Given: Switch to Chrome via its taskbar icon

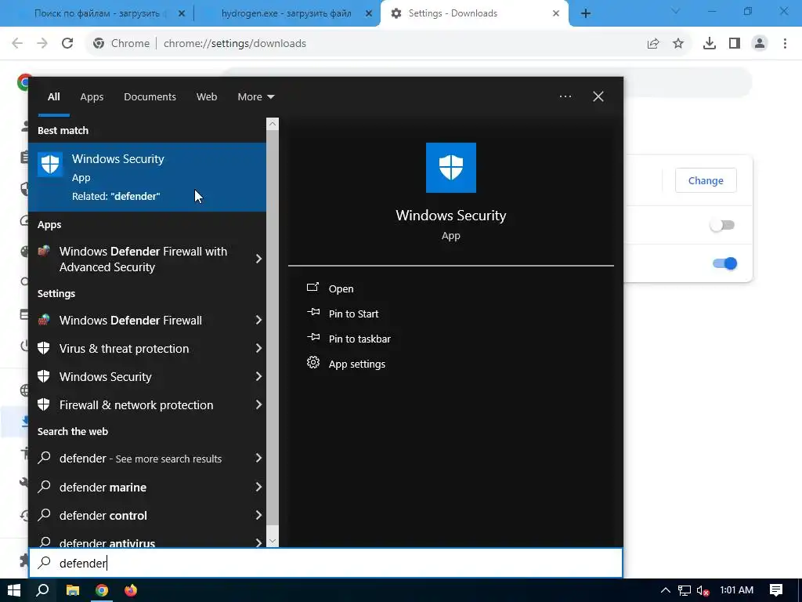Looking at the screenshot, I should (102, 590).
